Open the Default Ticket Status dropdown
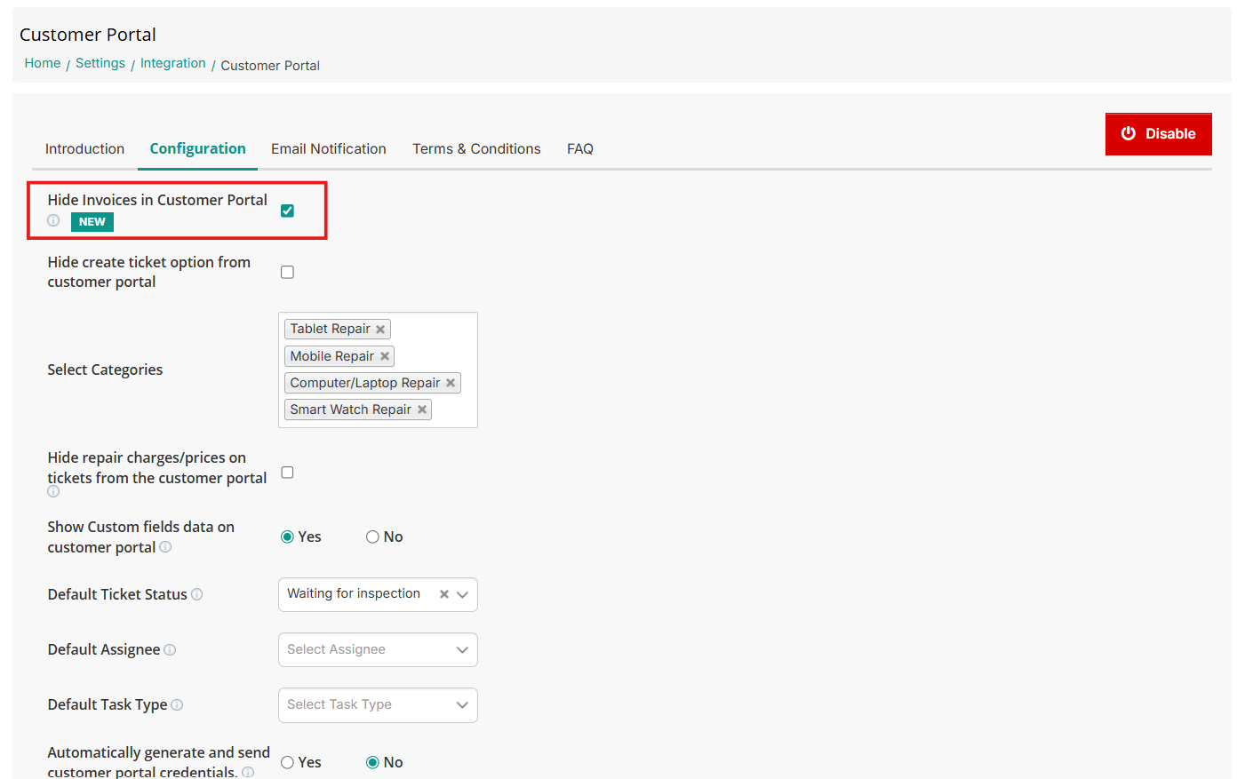The height and width of the screenshot is (779, 1237). [x=462, y=594]
